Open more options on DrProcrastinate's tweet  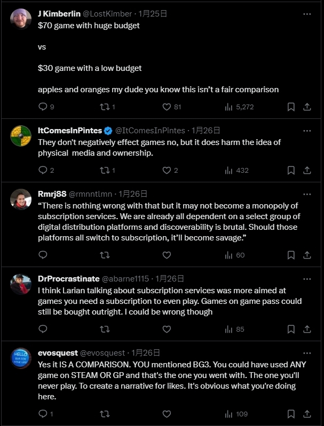(307, 279)
